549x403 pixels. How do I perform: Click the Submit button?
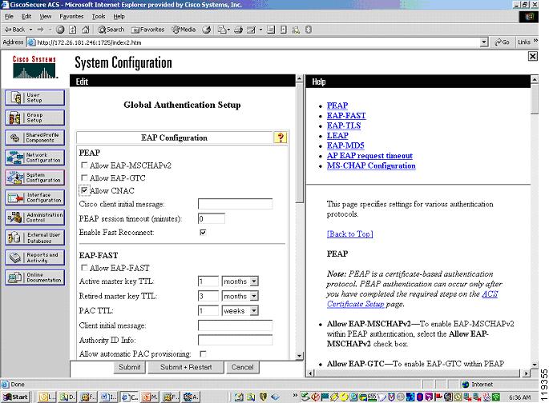pos(130,367)
